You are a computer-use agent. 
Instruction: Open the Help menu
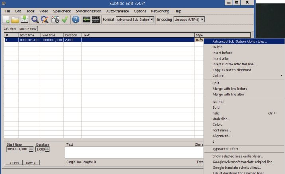(178, 11)
